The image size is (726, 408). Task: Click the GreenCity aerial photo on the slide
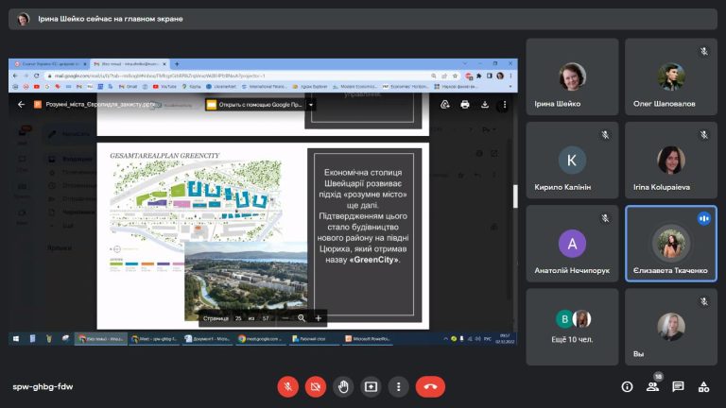click(246, 280)
